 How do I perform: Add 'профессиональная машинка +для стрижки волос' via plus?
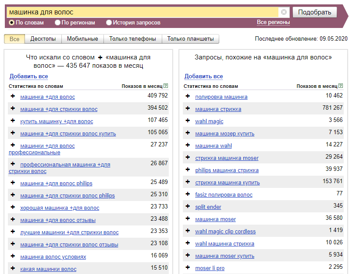(x=13, y=164)
